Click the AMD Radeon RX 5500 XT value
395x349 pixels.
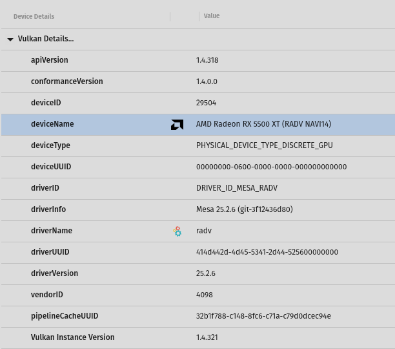click(x=263, y=124)
